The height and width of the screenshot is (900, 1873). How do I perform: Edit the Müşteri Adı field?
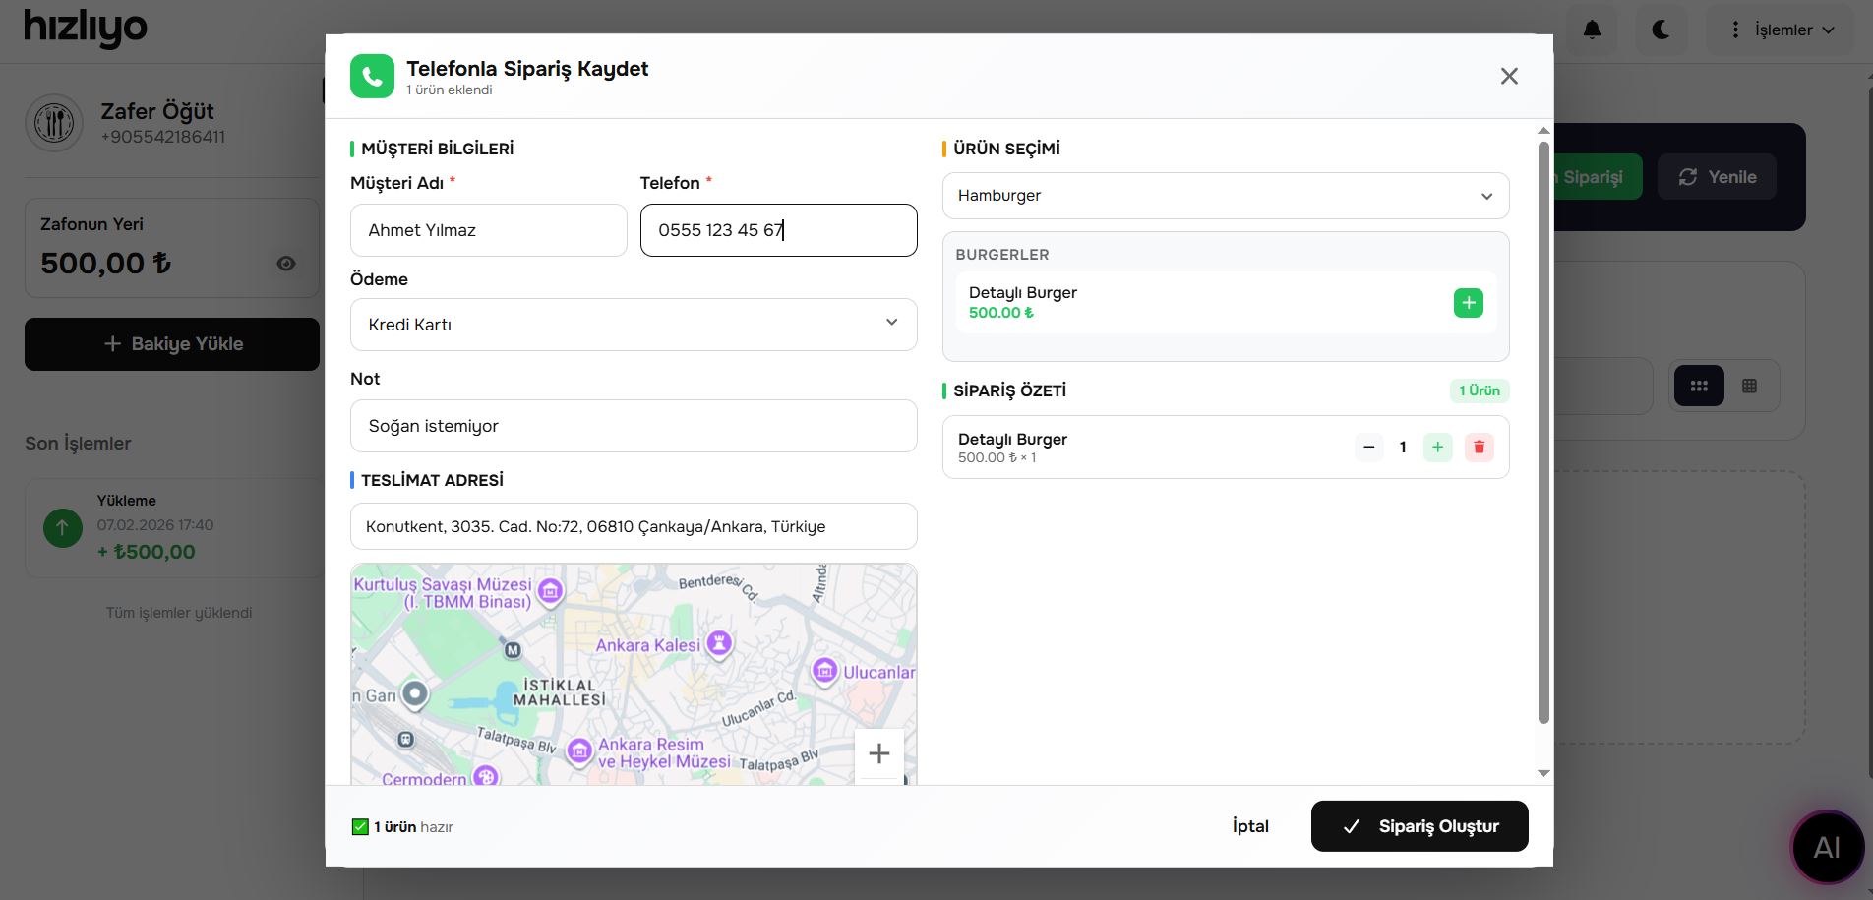[x=489, y=230]
